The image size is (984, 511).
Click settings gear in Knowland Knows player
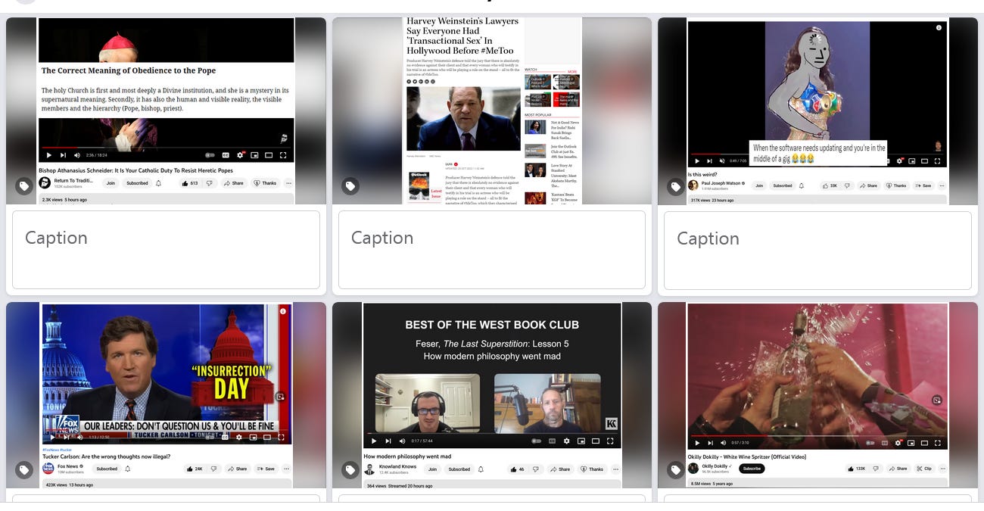click(566, 441)
